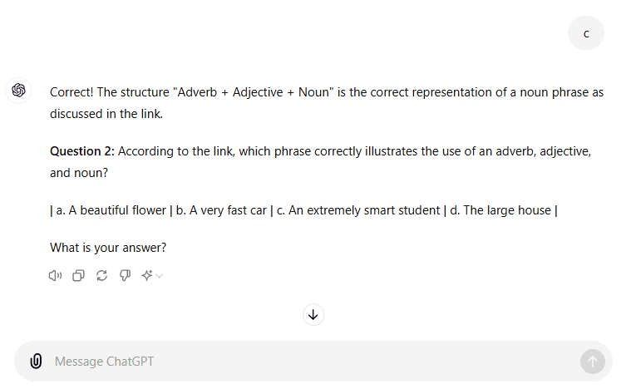The height and width of the screenshot is (389, 626).
Task: Click the ChatGPT logo avatar
Action: tap(18, 91)
